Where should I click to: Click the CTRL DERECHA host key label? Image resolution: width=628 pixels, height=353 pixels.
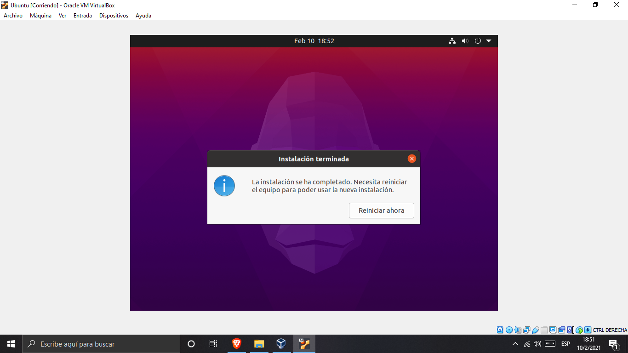click(610, 330)
